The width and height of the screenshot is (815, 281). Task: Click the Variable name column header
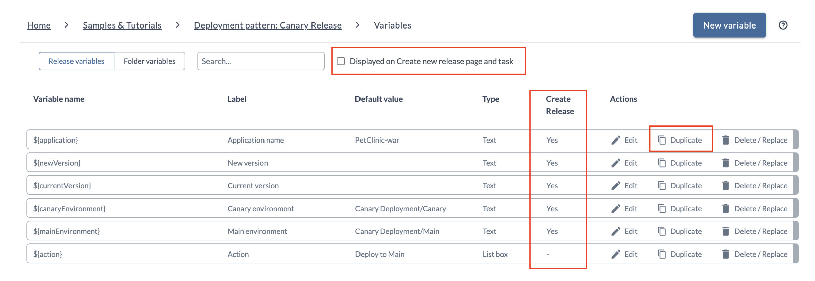(59, 99)
